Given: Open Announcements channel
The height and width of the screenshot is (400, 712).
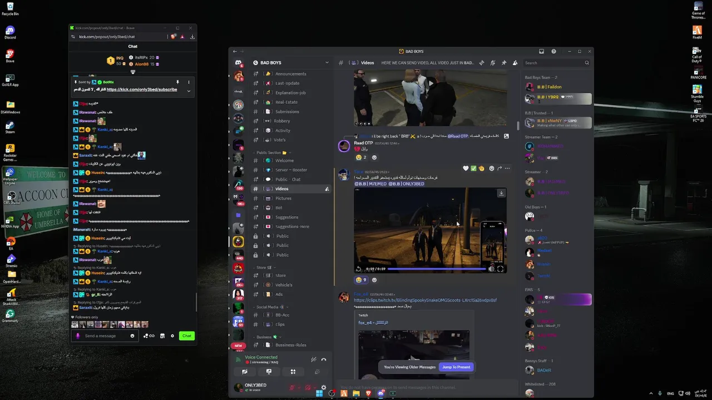Looking at the screenshot, I should coord(290,74).
